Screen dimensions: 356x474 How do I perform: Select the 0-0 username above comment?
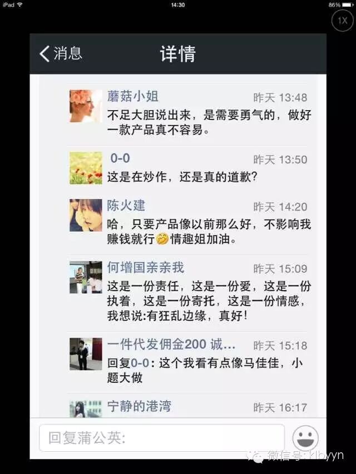[x=120, y=158]
